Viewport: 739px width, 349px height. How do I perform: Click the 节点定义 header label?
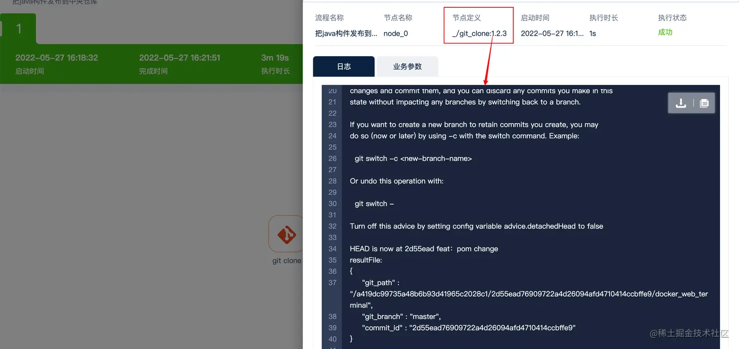pos(466,18)
